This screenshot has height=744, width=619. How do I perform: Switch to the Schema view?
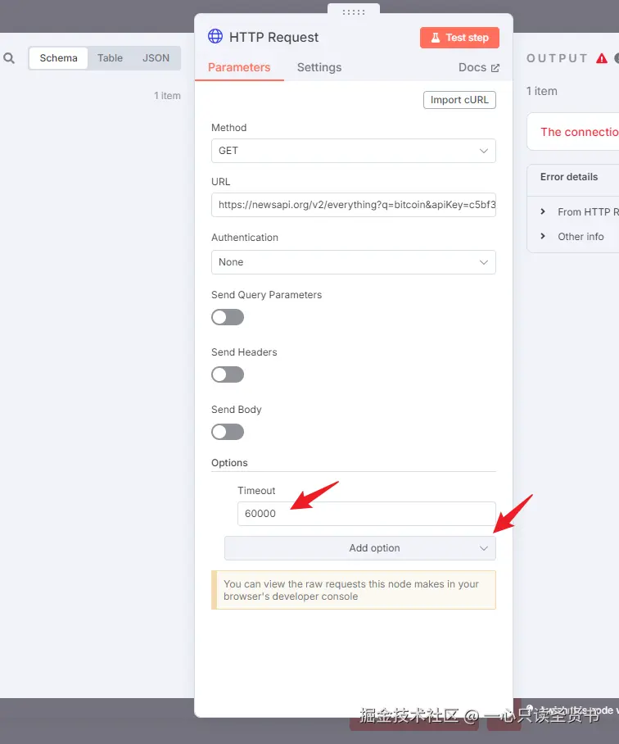click(x=58, y=58)
